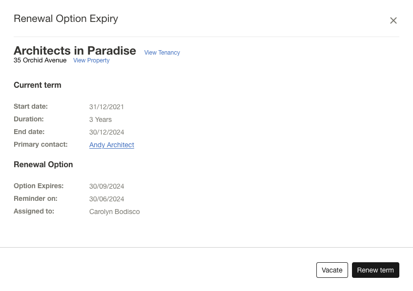View the property details for 35 Orchid Avenue

(x=91, y=60)
